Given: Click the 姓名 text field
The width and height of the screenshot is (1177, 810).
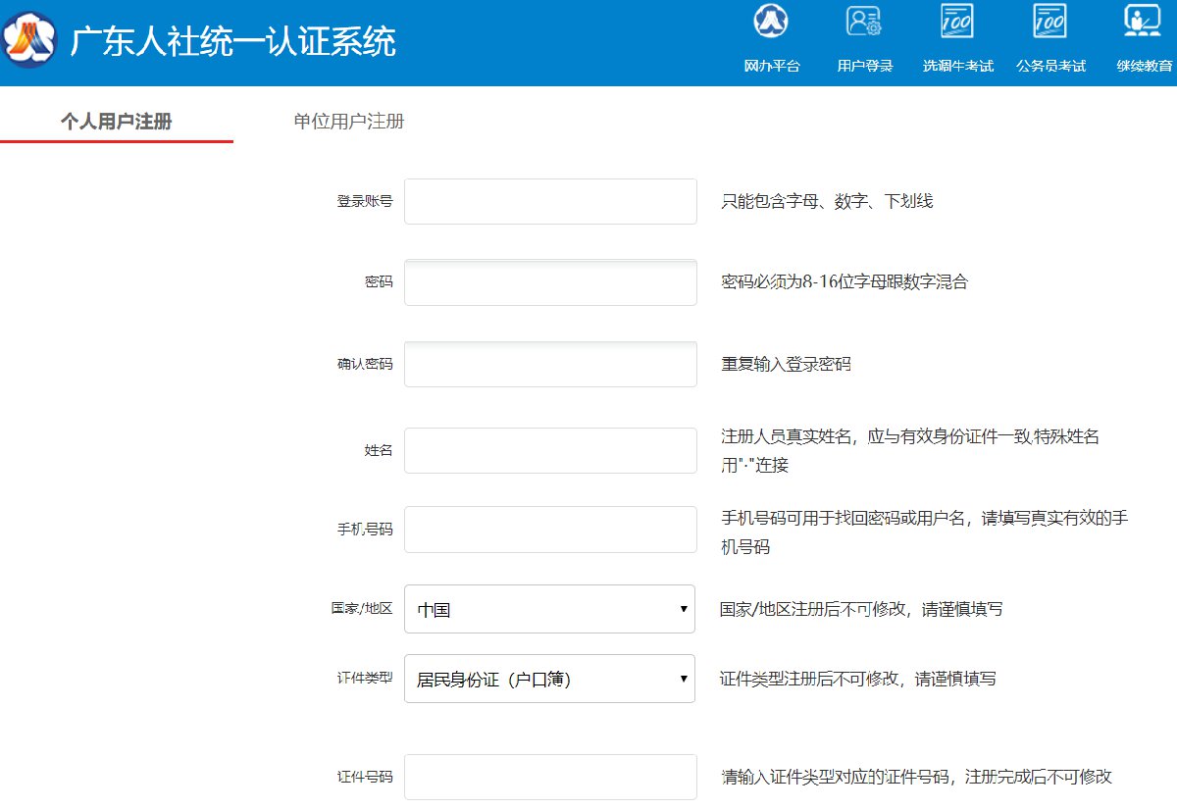Looking at the screenshot, I should point(550,450).
